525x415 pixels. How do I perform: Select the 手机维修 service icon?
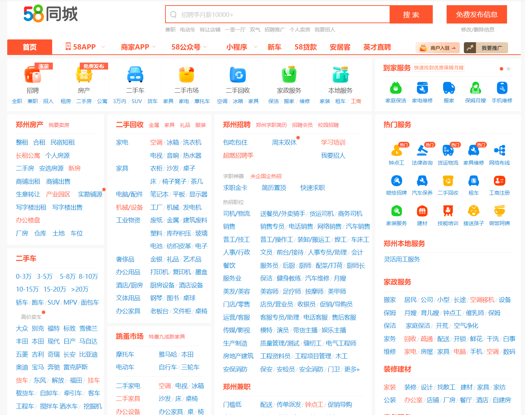click(502, 88)
